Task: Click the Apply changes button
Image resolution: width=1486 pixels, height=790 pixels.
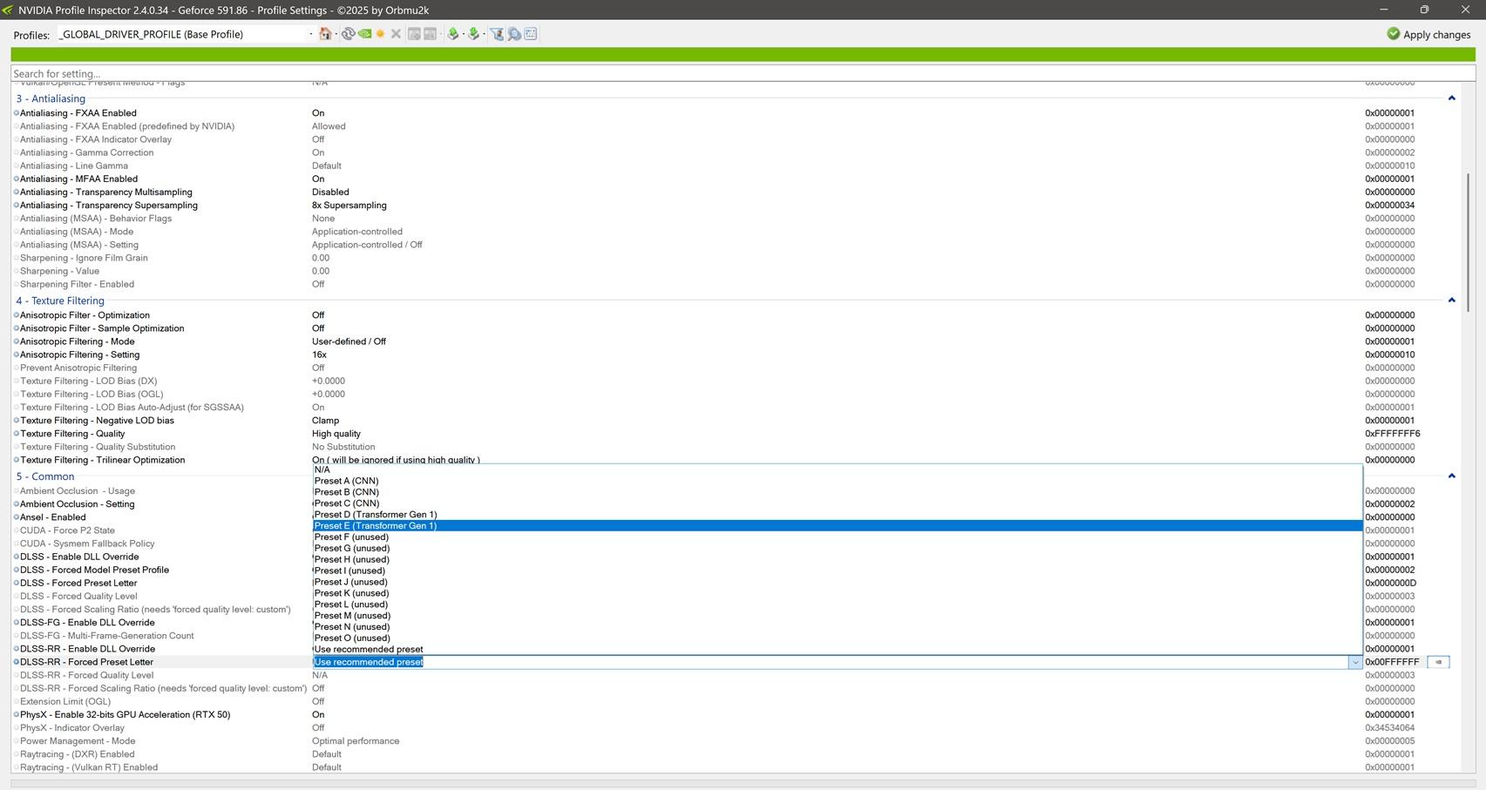Action: pos(1428,34)
